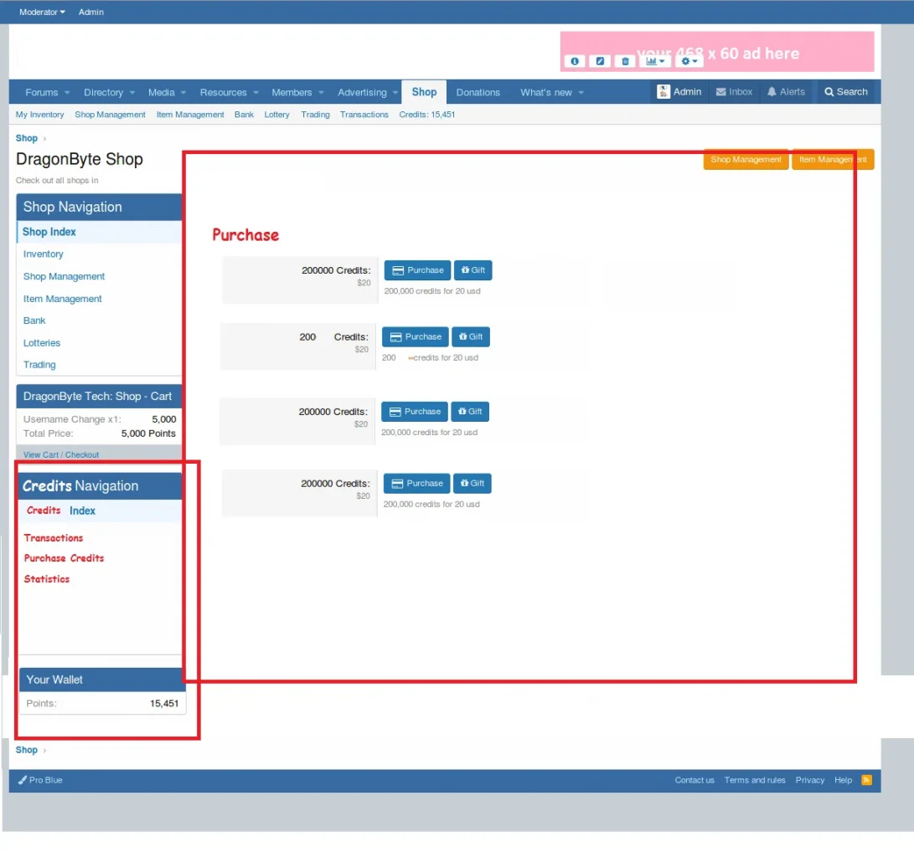Click Gift in the 200 Credits row

(x=471, y=337)
